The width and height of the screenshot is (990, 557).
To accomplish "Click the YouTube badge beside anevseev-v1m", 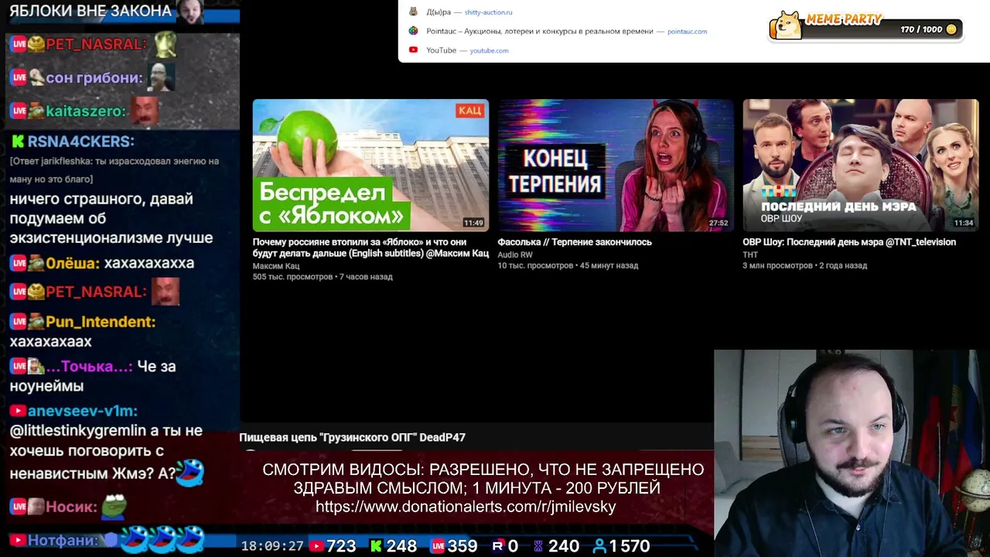I will pos(18,411).
